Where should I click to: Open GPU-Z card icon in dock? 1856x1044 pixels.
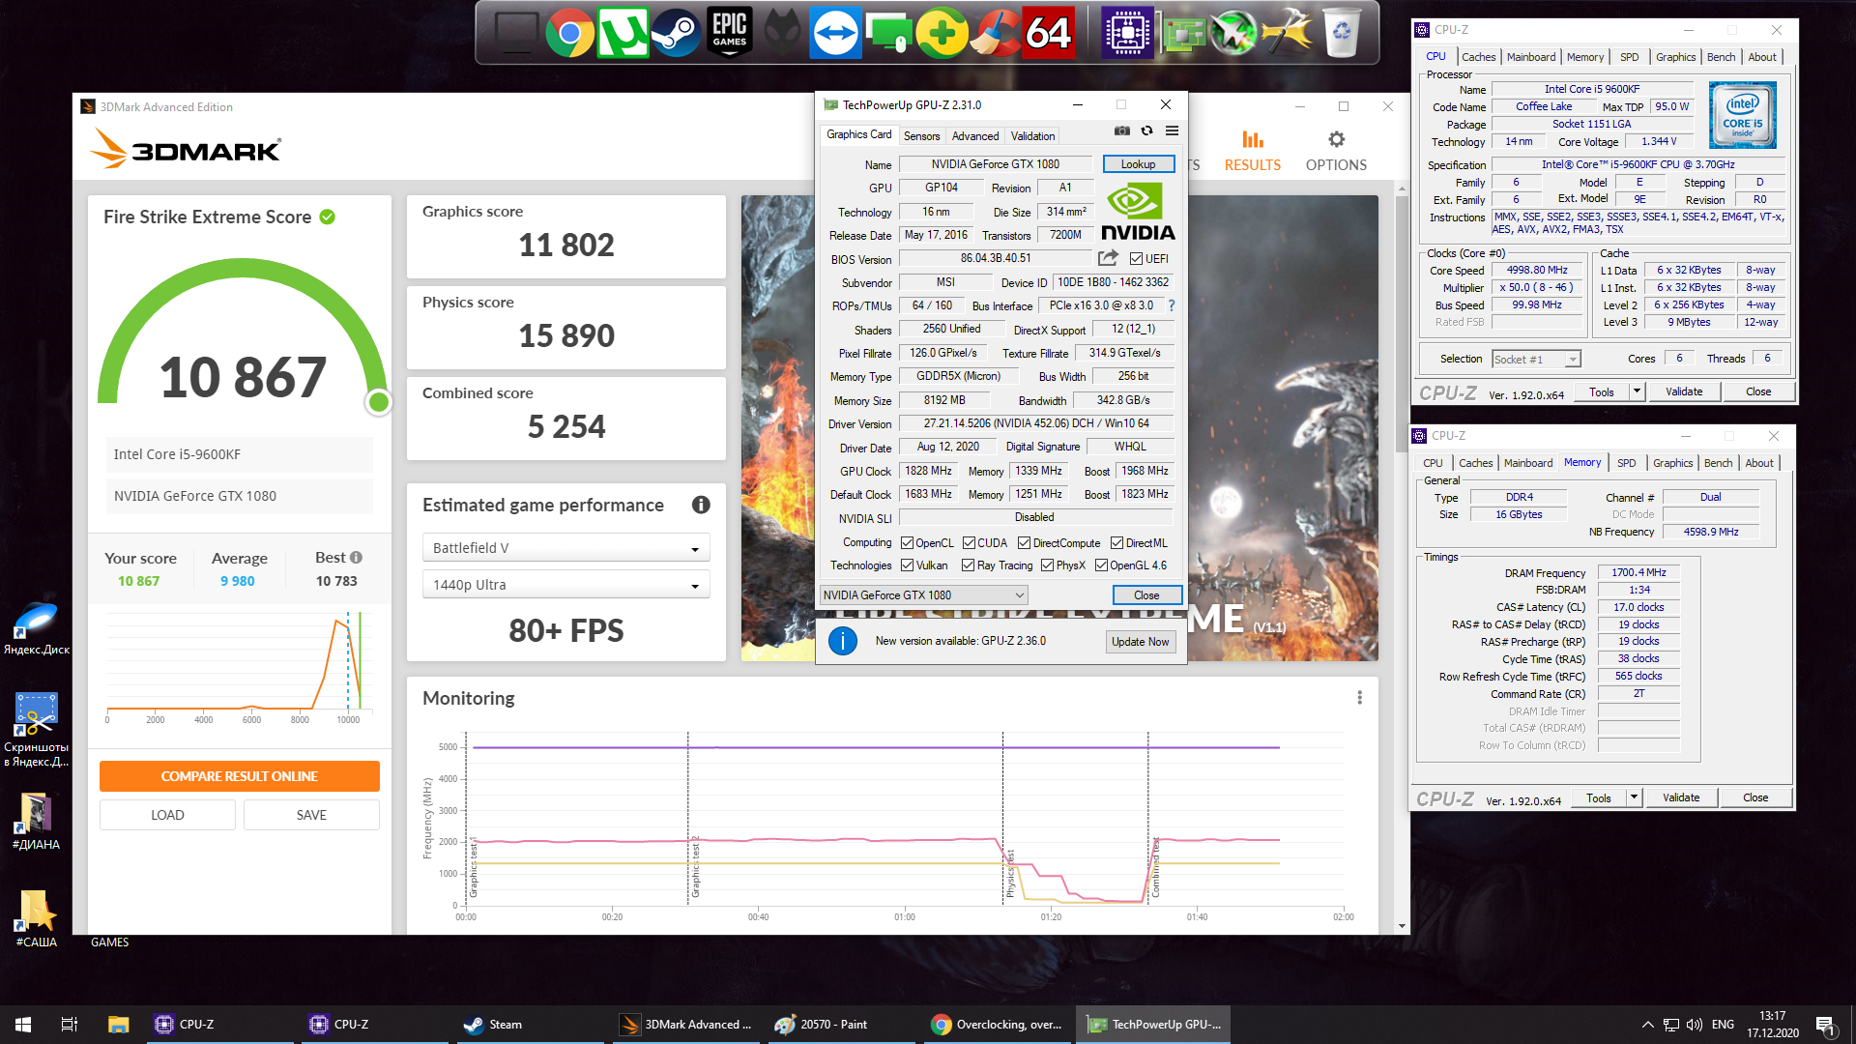click(1183, 34)
